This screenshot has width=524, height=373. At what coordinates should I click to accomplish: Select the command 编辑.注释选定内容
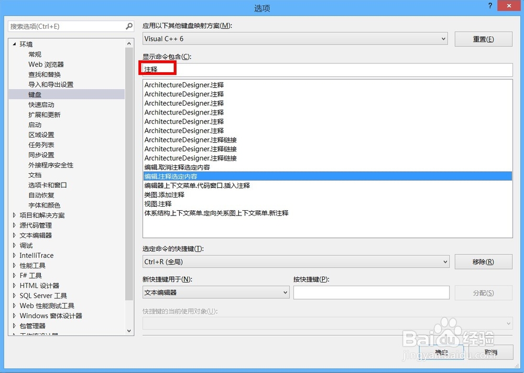click(327, 176)
